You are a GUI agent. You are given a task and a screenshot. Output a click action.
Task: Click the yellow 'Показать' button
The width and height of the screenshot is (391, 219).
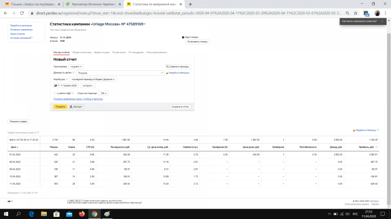[x=60, y=107]
